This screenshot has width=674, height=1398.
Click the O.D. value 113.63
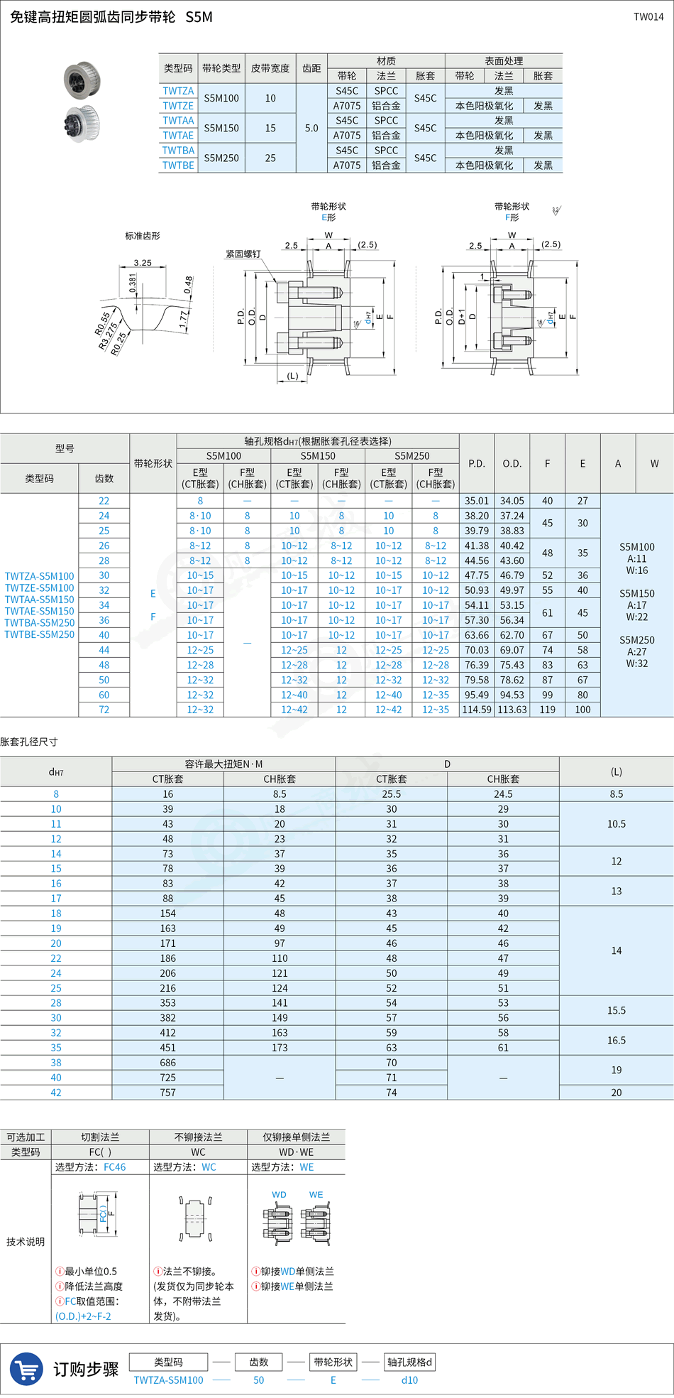pos(512,710)
